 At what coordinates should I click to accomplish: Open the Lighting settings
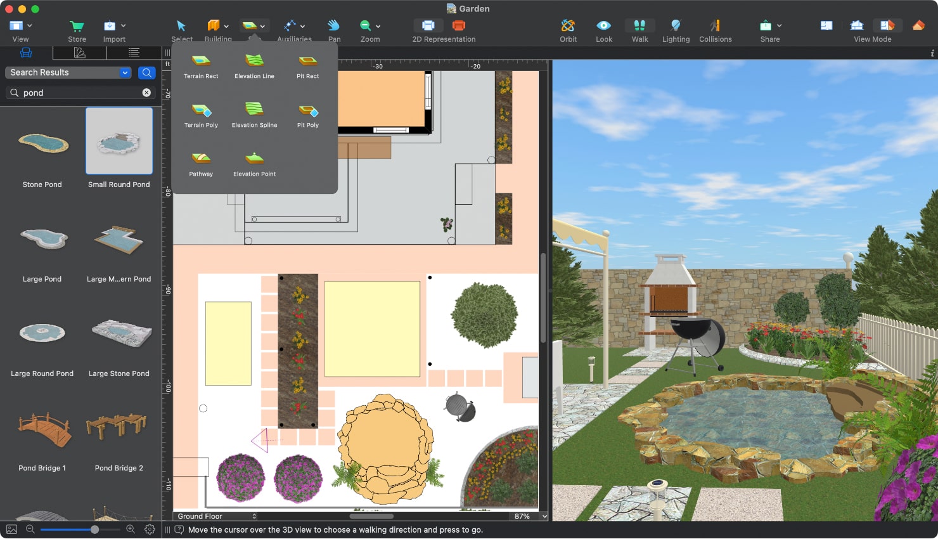[x=676, y=30]
